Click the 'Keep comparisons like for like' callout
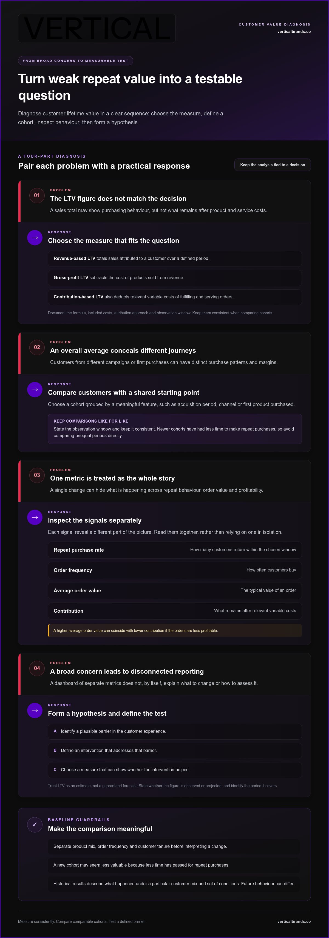 [175, 429]
